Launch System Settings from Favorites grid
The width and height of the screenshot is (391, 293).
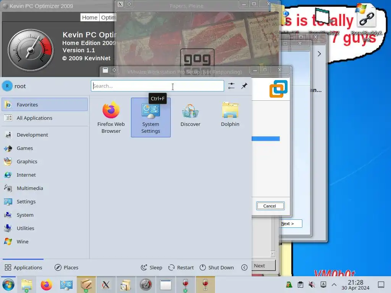coord(150,118)
